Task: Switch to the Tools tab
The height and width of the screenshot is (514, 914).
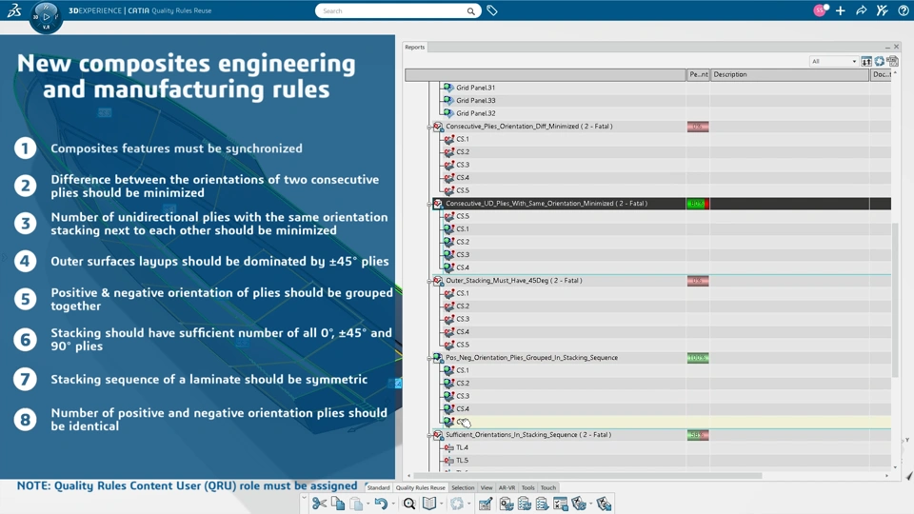Action: tap(527, 487)
